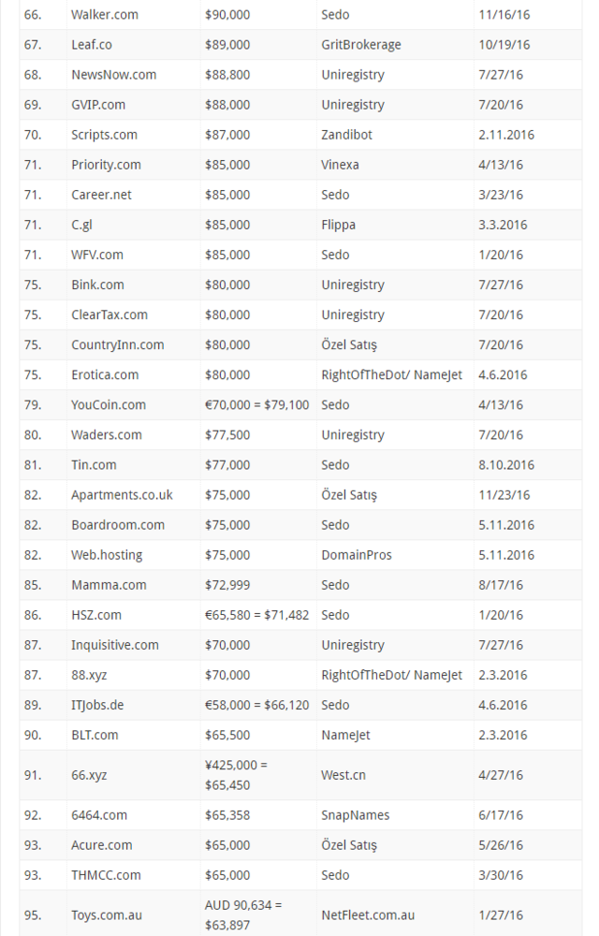
Task: Select DomainPros in the Web.hosting row
Action: [357, 555]
